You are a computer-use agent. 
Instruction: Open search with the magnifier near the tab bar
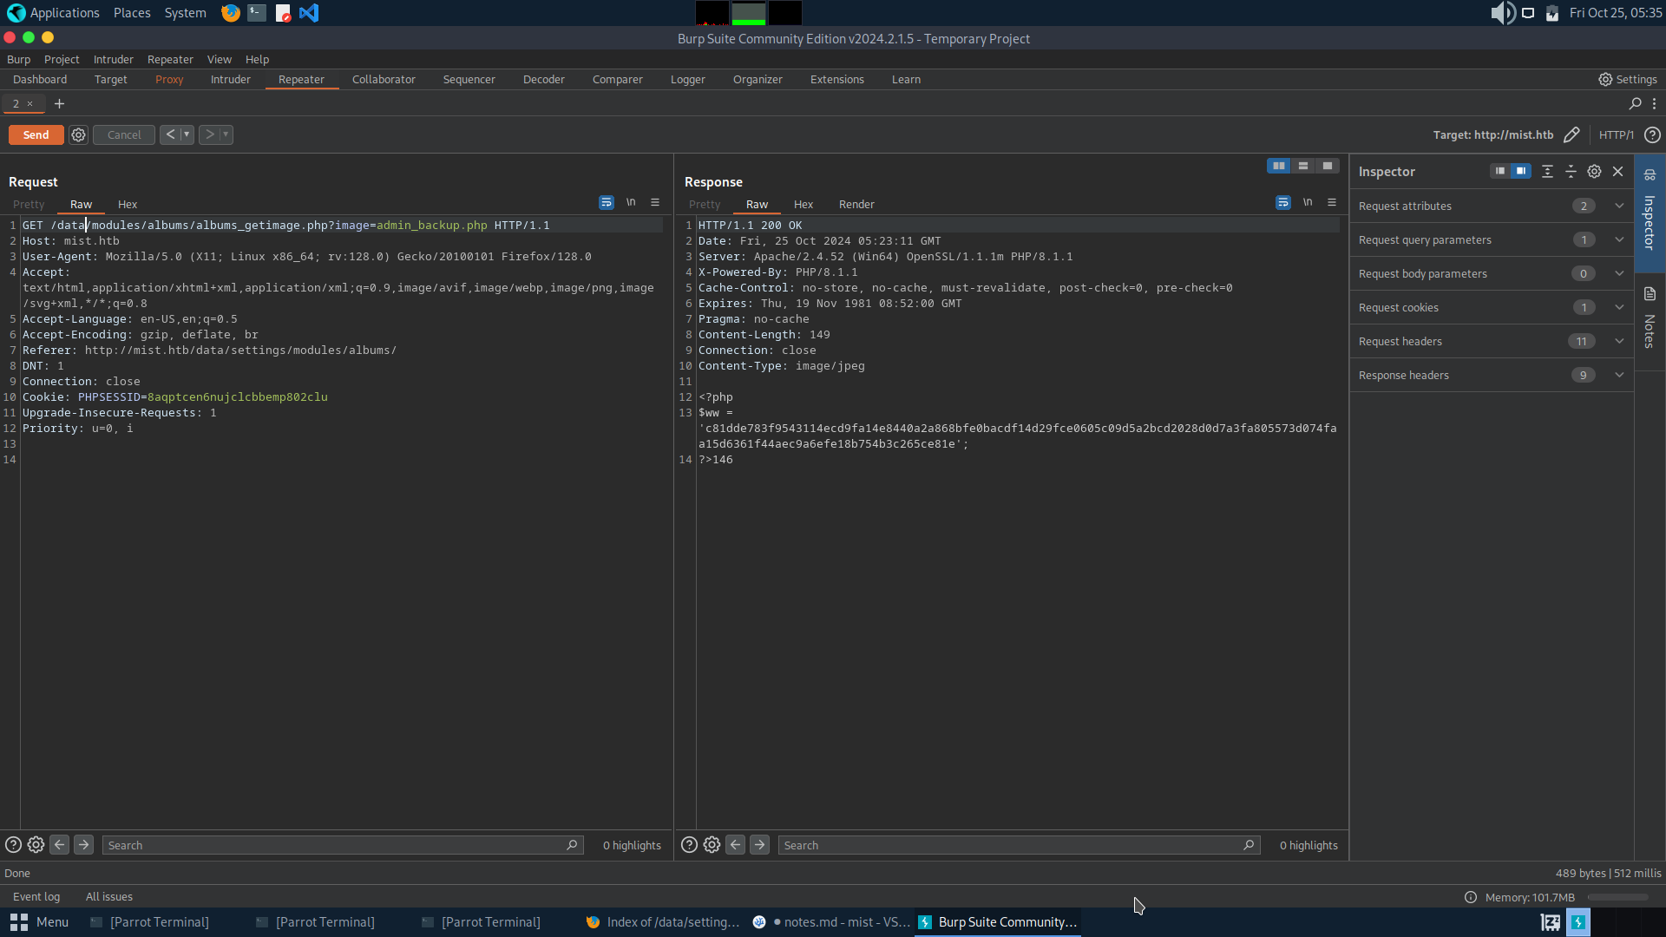coord(1635,103)
